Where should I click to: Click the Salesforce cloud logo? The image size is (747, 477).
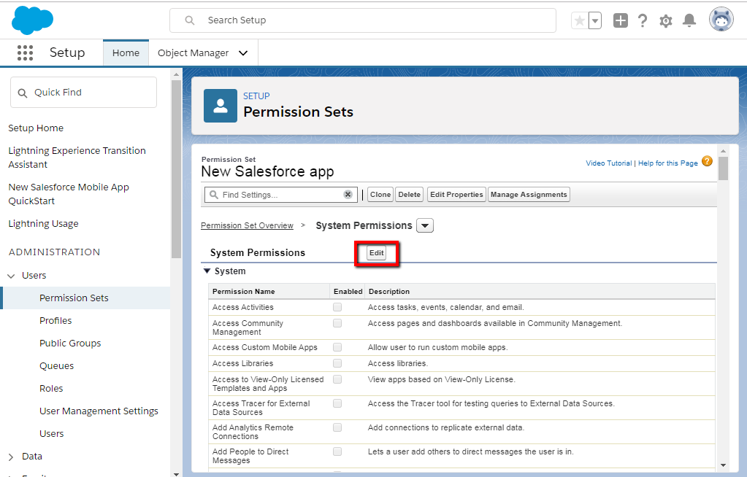click(31, 19)
